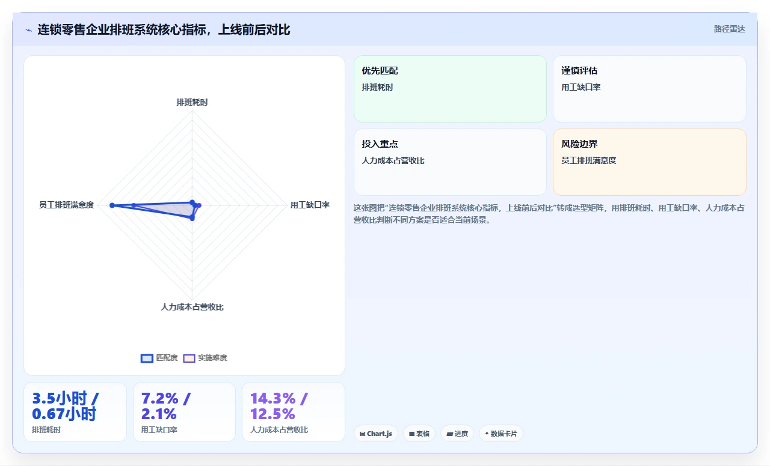The width and height of the screenshot is (770, 466).
Task: Click 人力成本占营收比 text inside the 投入重点 card
Action: pyautogui.click(x=393, y=161)
